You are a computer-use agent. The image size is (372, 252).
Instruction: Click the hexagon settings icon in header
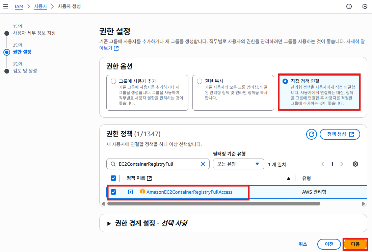pos(365,6)
